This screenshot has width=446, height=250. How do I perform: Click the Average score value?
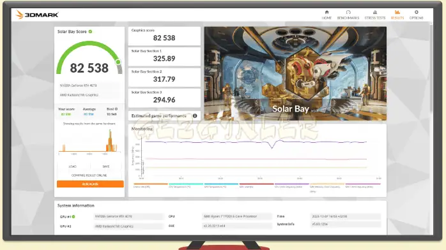pos(88,114)
